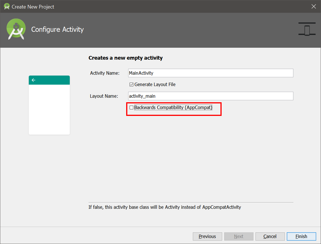The image size is (321, 244).
Task: Click the AppCompatActivity help text
Action: [165, 207]
